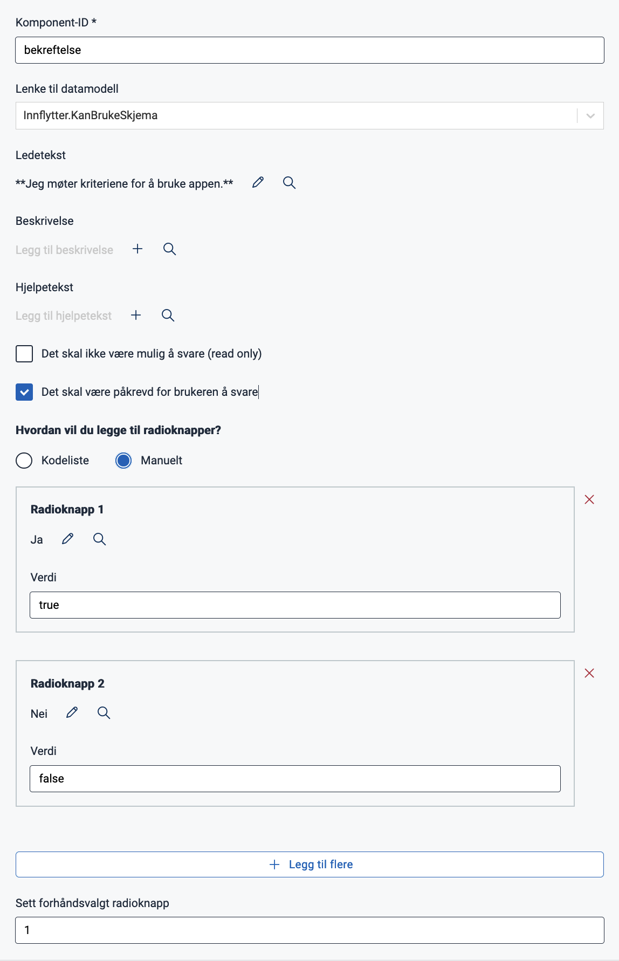Click the Komponent-ID input field
This screenshot has width=619, height=961.
click(309, 50)
